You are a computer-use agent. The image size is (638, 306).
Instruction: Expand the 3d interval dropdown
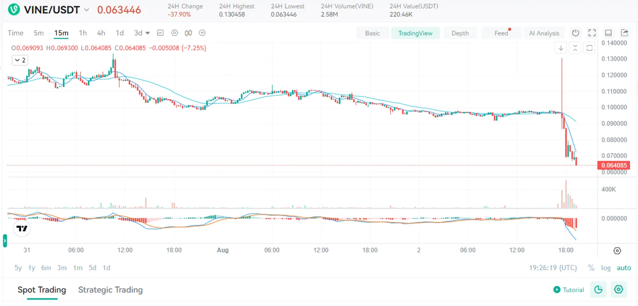(148, 33)
